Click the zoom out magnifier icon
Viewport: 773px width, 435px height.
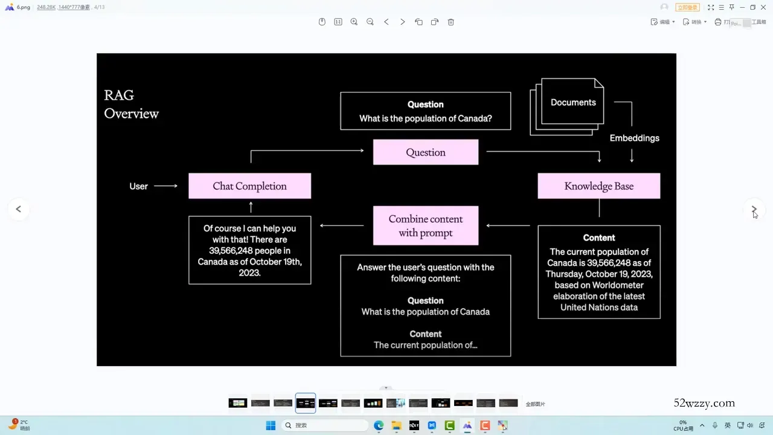(370, 22)
